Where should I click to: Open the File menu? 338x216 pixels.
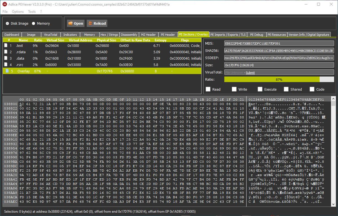(5, 12)
